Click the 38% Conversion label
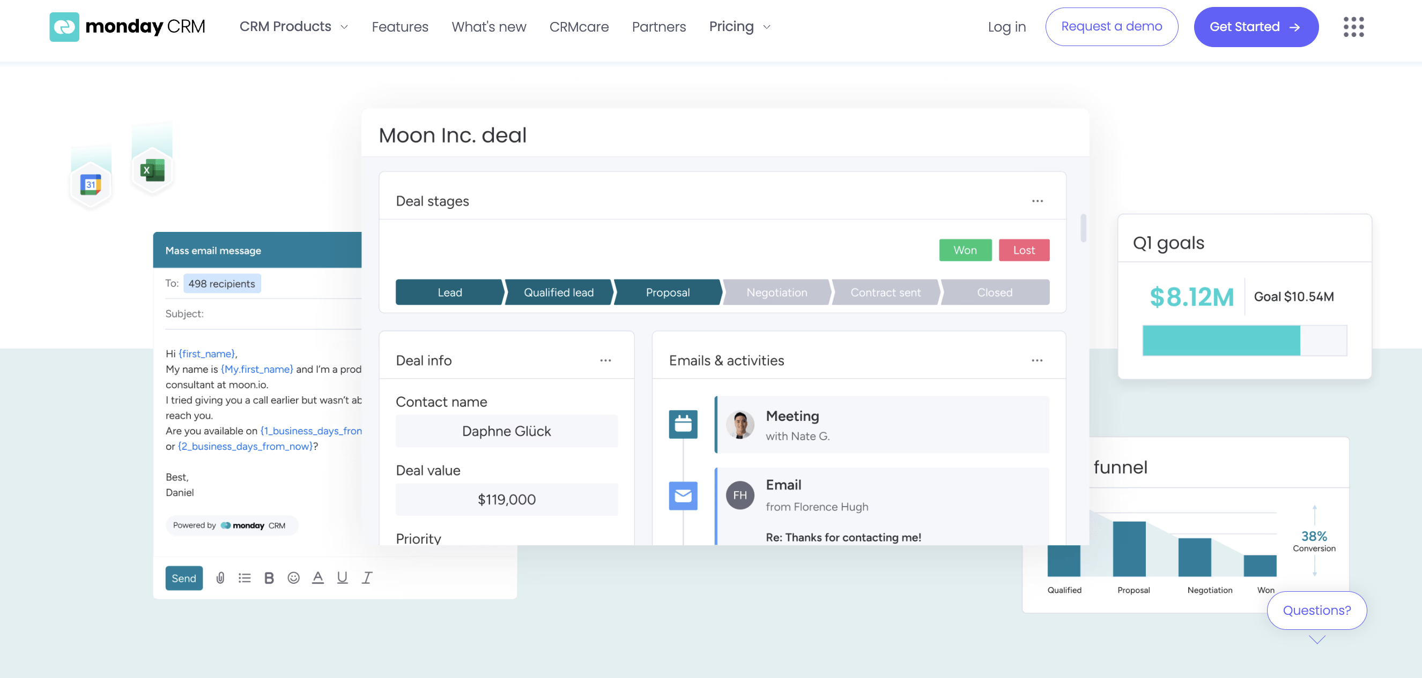 1314,540
